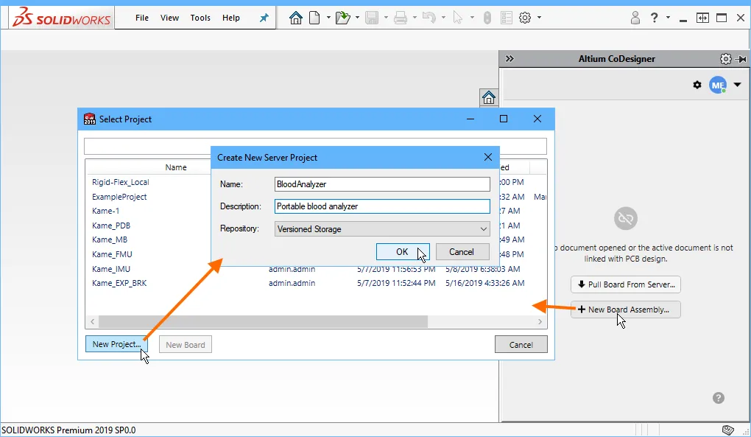Click the horizontal scrollbar right arrow
This screenshot has width=751, height=437.
coord(540,321)
